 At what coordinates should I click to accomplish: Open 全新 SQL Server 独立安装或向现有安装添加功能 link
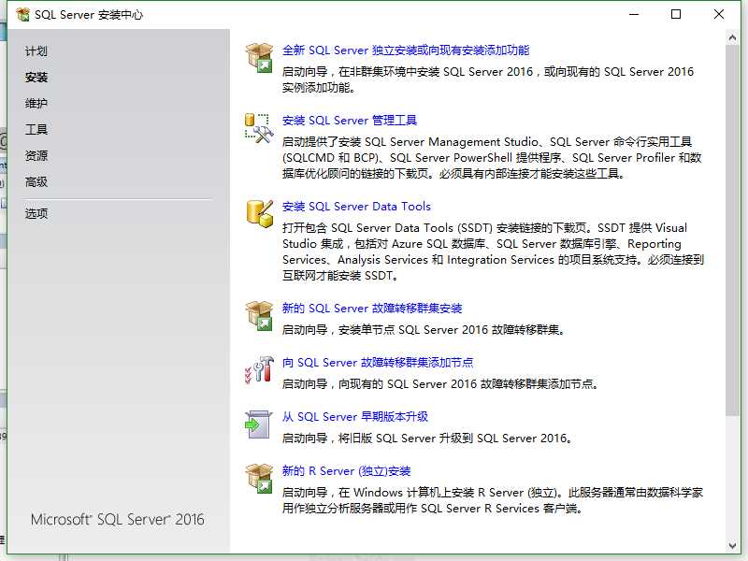[406, 50]
